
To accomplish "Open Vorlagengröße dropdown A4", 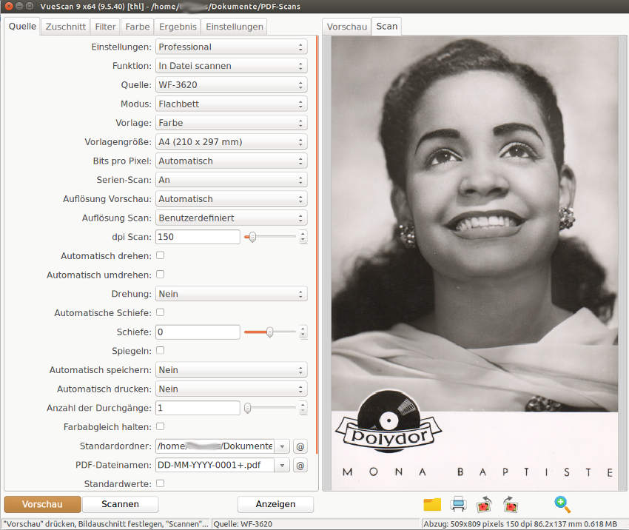I will [231, 142].
